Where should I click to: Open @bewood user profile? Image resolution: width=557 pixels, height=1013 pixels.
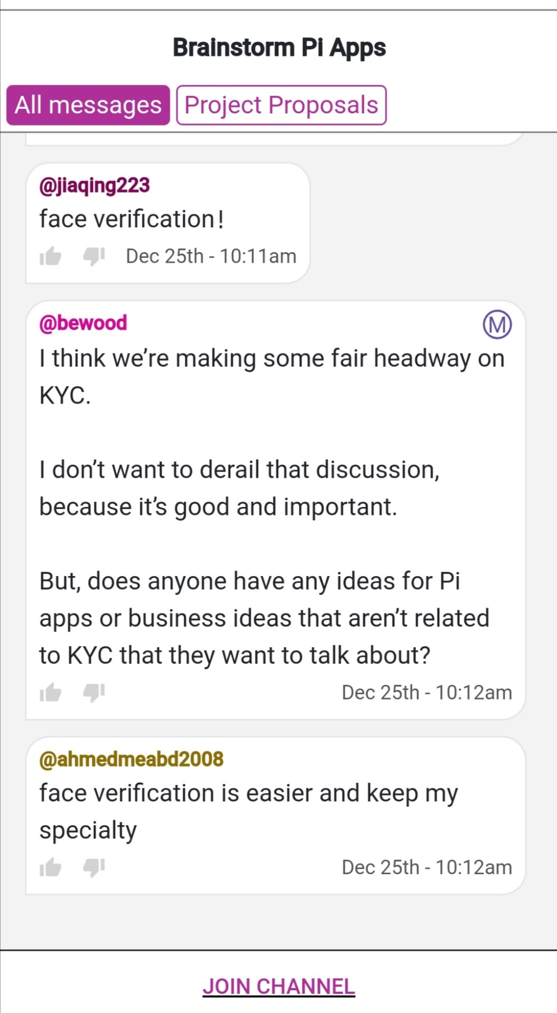83,323
